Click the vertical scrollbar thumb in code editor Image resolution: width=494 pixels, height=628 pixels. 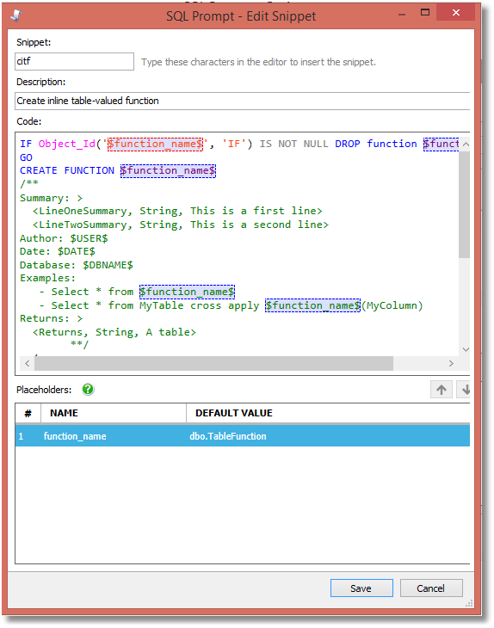[465, 204]
